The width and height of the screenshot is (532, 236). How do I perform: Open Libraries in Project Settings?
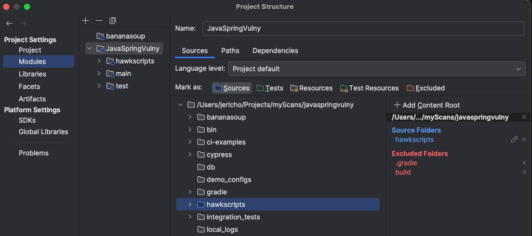[32, 74]
